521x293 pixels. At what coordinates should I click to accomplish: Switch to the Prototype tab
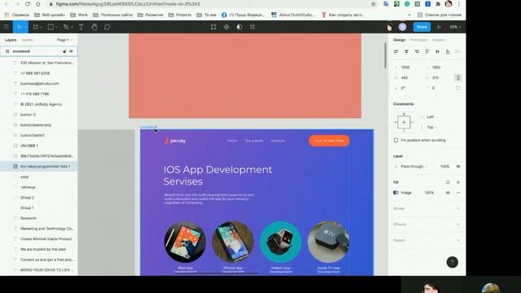pos(418,40)
